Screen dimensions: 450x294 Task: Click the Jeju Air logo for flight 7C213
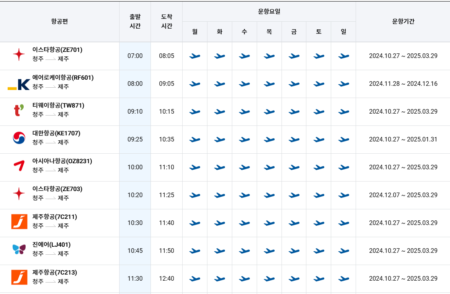[x=19, y=277]
